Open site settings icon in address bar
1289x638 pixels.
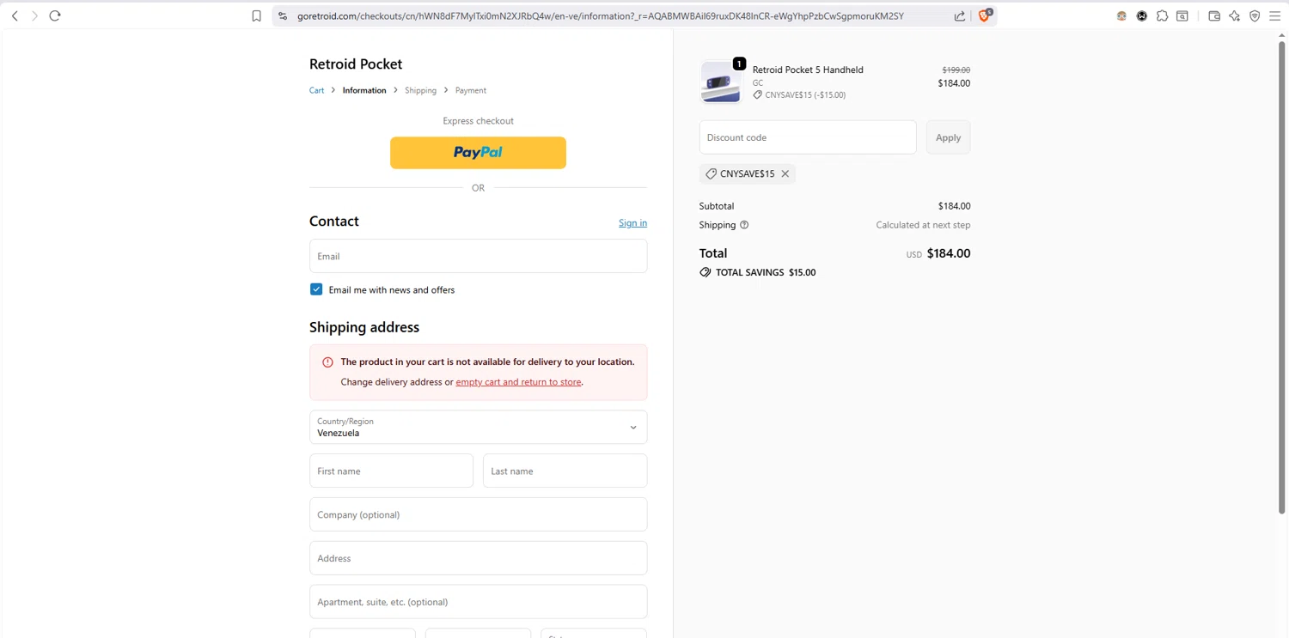(283, 15)
